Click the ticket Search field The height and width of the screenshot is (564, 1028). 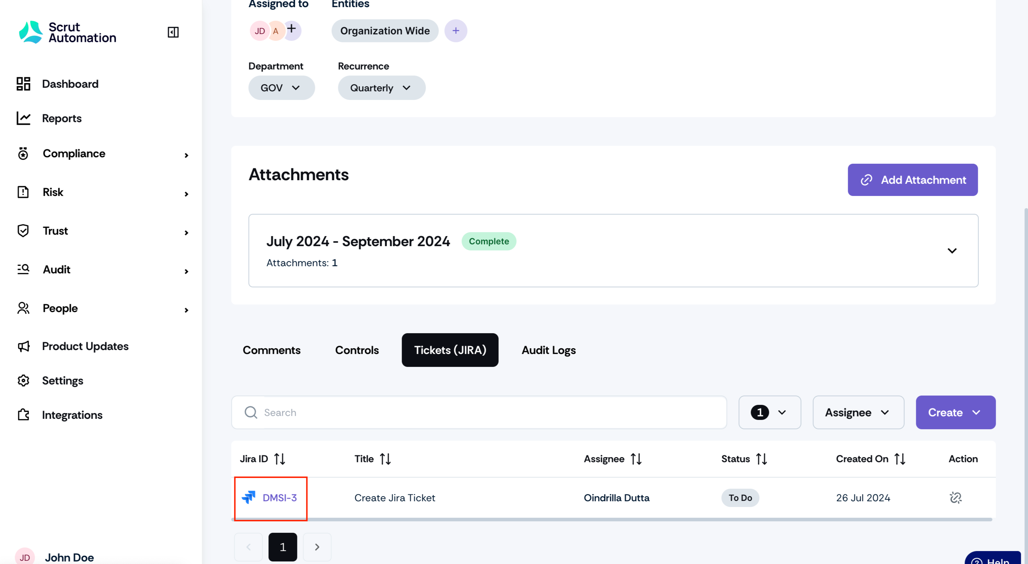point(479,412)
